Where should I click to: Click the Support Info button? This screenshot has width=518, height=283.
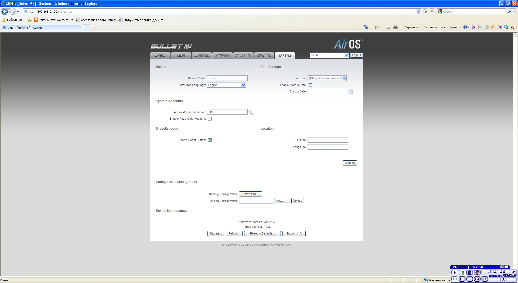294,234
